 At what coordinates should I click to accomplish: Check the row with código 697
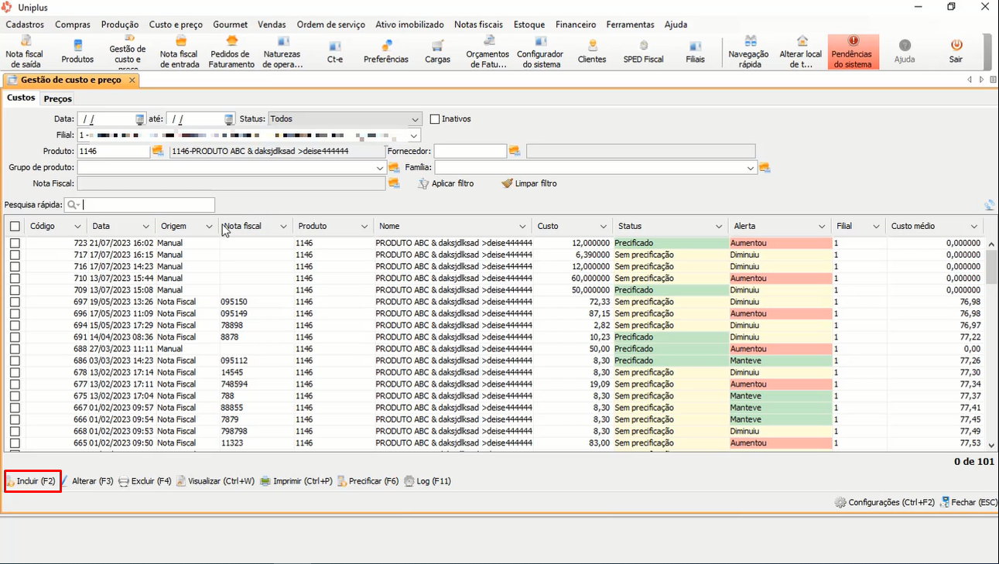click(15, 302)
